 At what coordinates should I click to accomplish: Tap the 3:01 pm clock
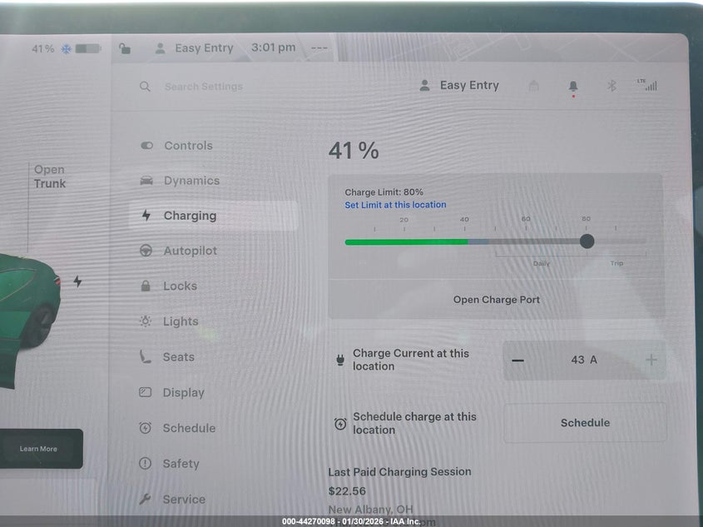(273, 47)
